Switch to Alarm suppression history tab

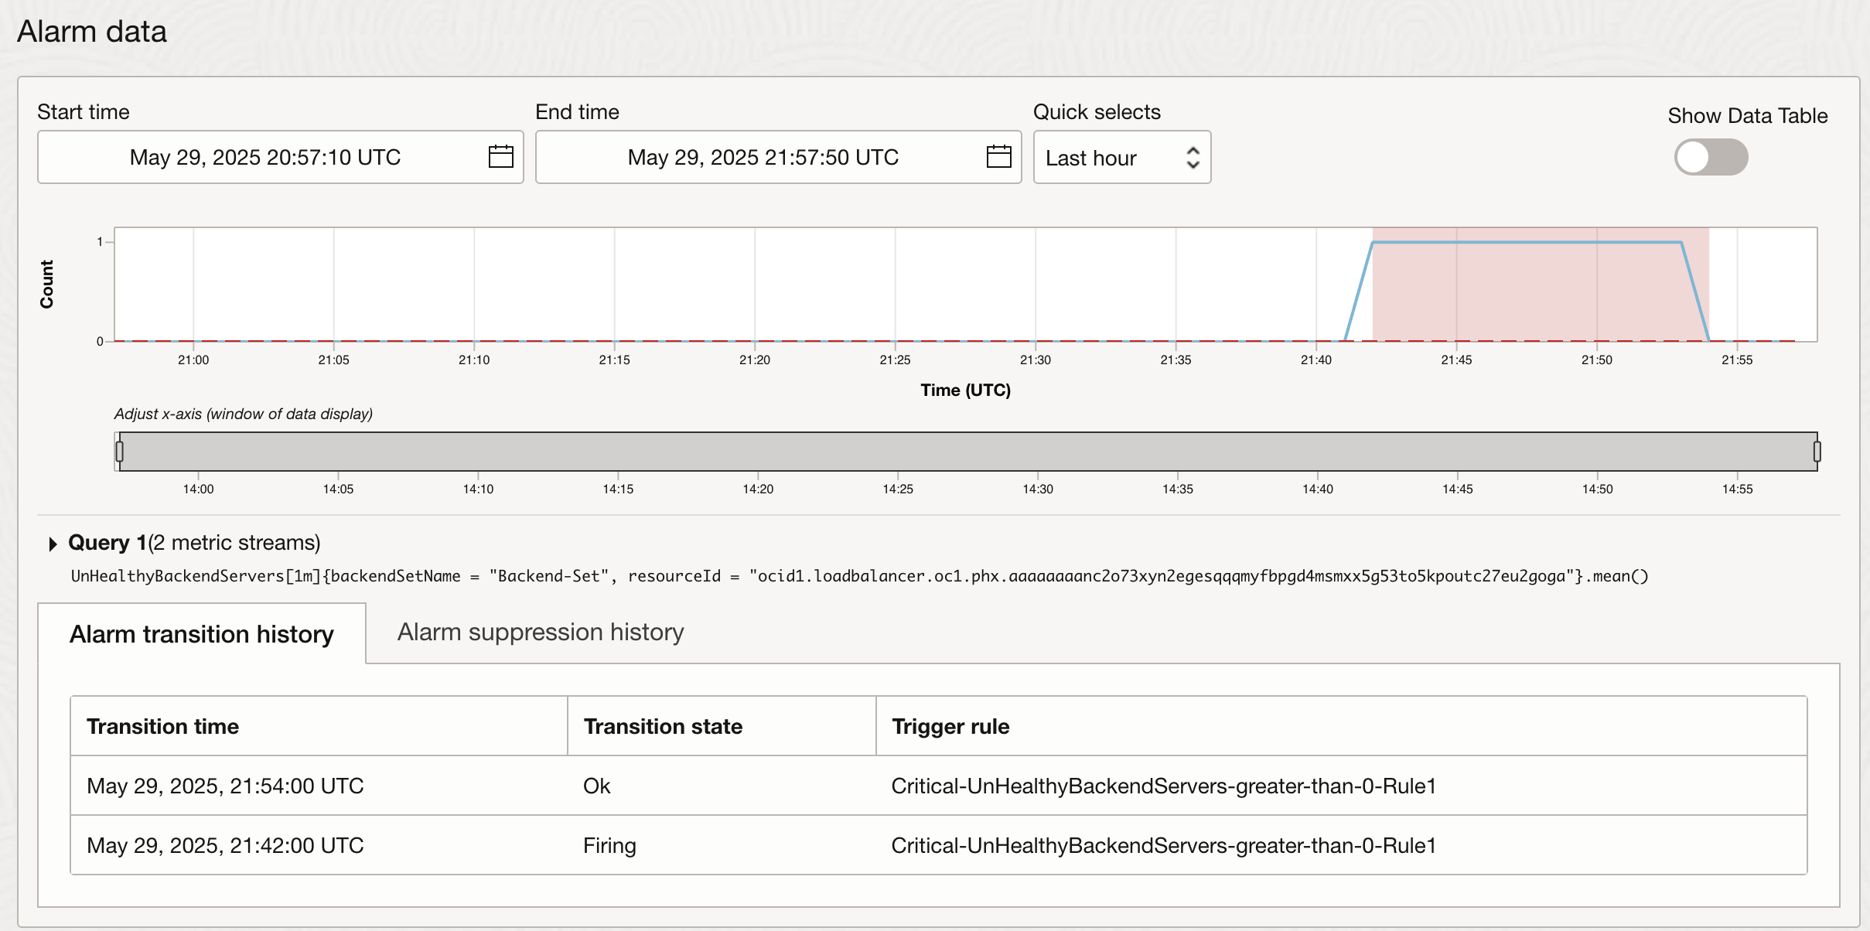[x=540, y=633]
